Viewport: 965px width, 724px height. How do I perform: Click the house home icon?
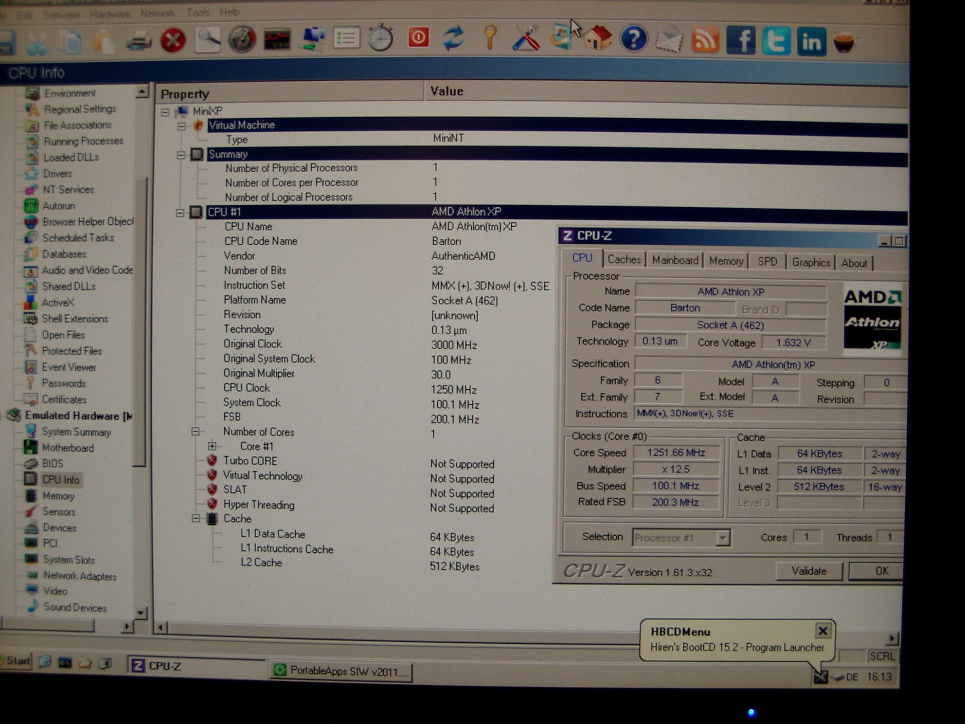point(598,38)
